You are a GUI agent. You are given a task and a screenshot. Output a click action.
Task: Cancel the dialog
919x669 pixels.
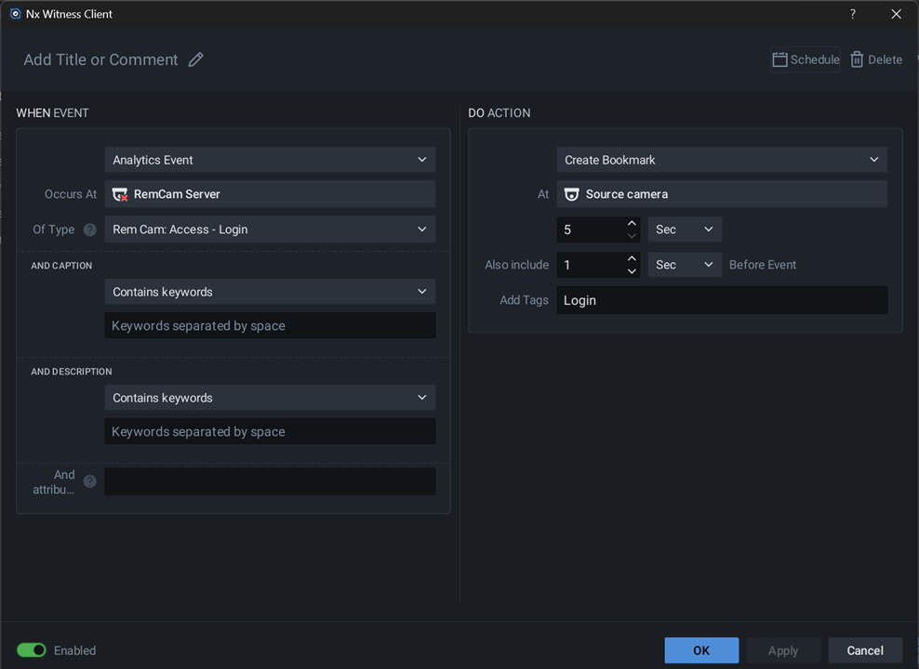[x=864, y=650]
